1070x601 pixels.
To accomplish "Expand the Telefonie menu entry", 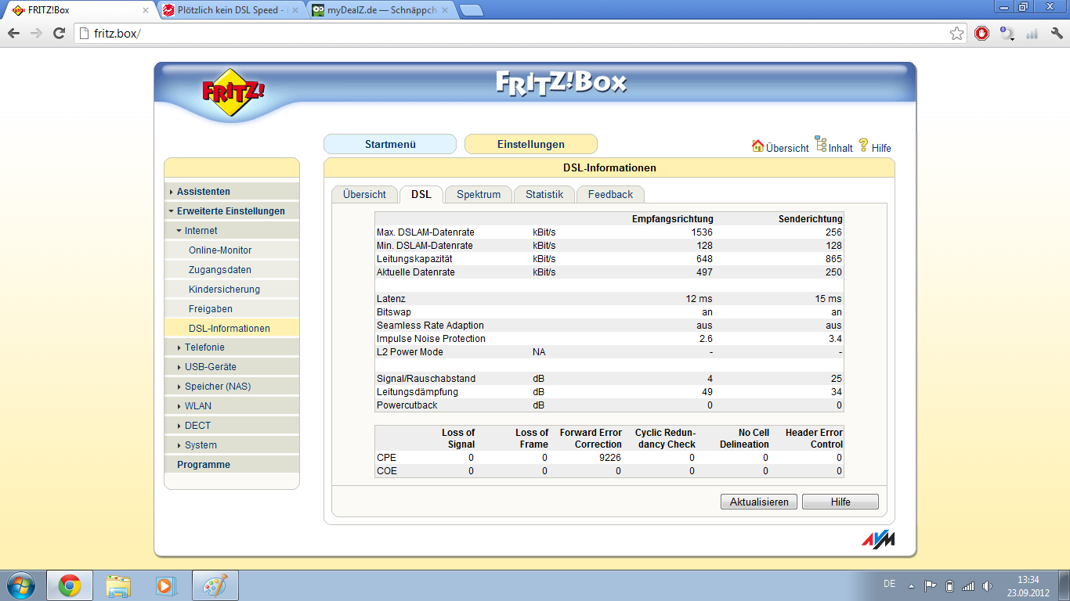I will pyautogui.click(x=204, y=347).
